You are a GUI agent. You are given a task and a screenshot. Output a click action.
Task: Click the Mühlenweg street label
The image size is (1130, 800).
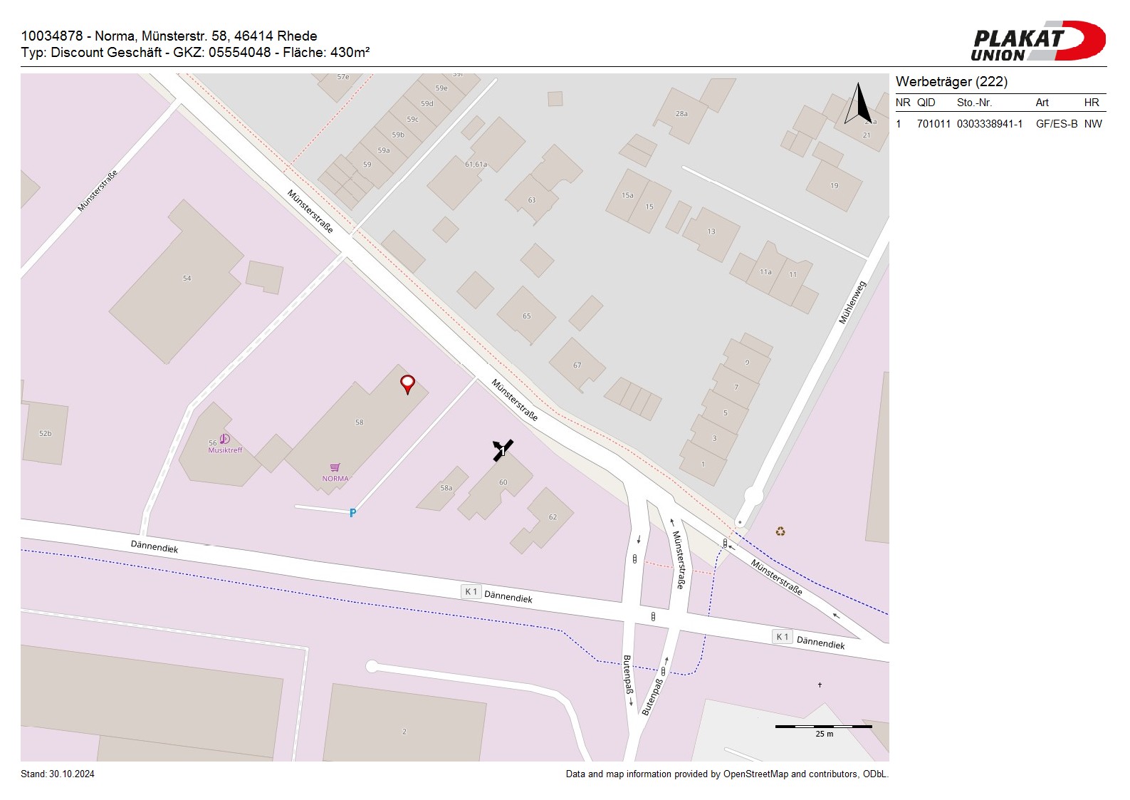point(852,303)
